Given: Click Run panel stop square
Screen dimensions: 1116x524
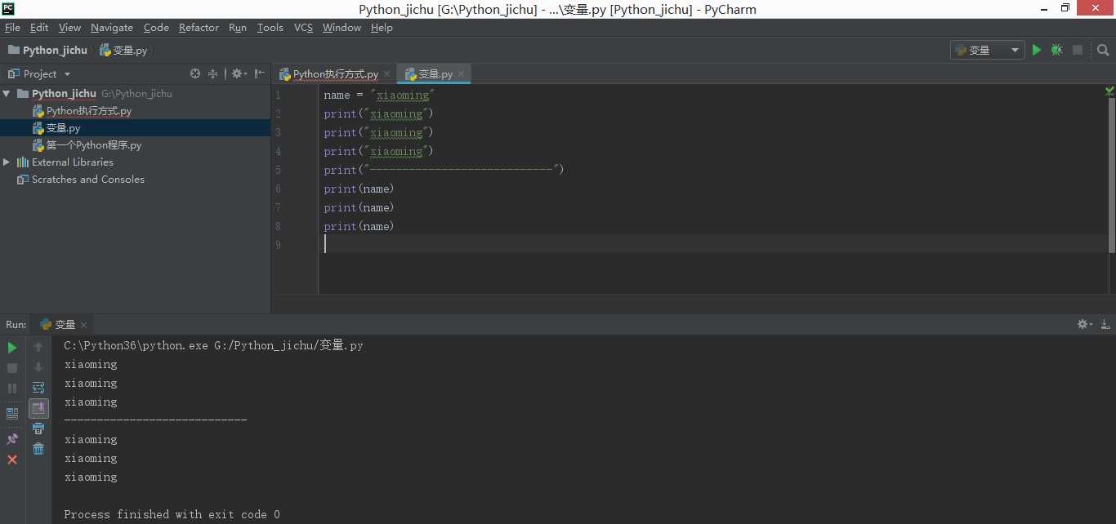Looking at the screenshot, I should click(x=12, y=368).
